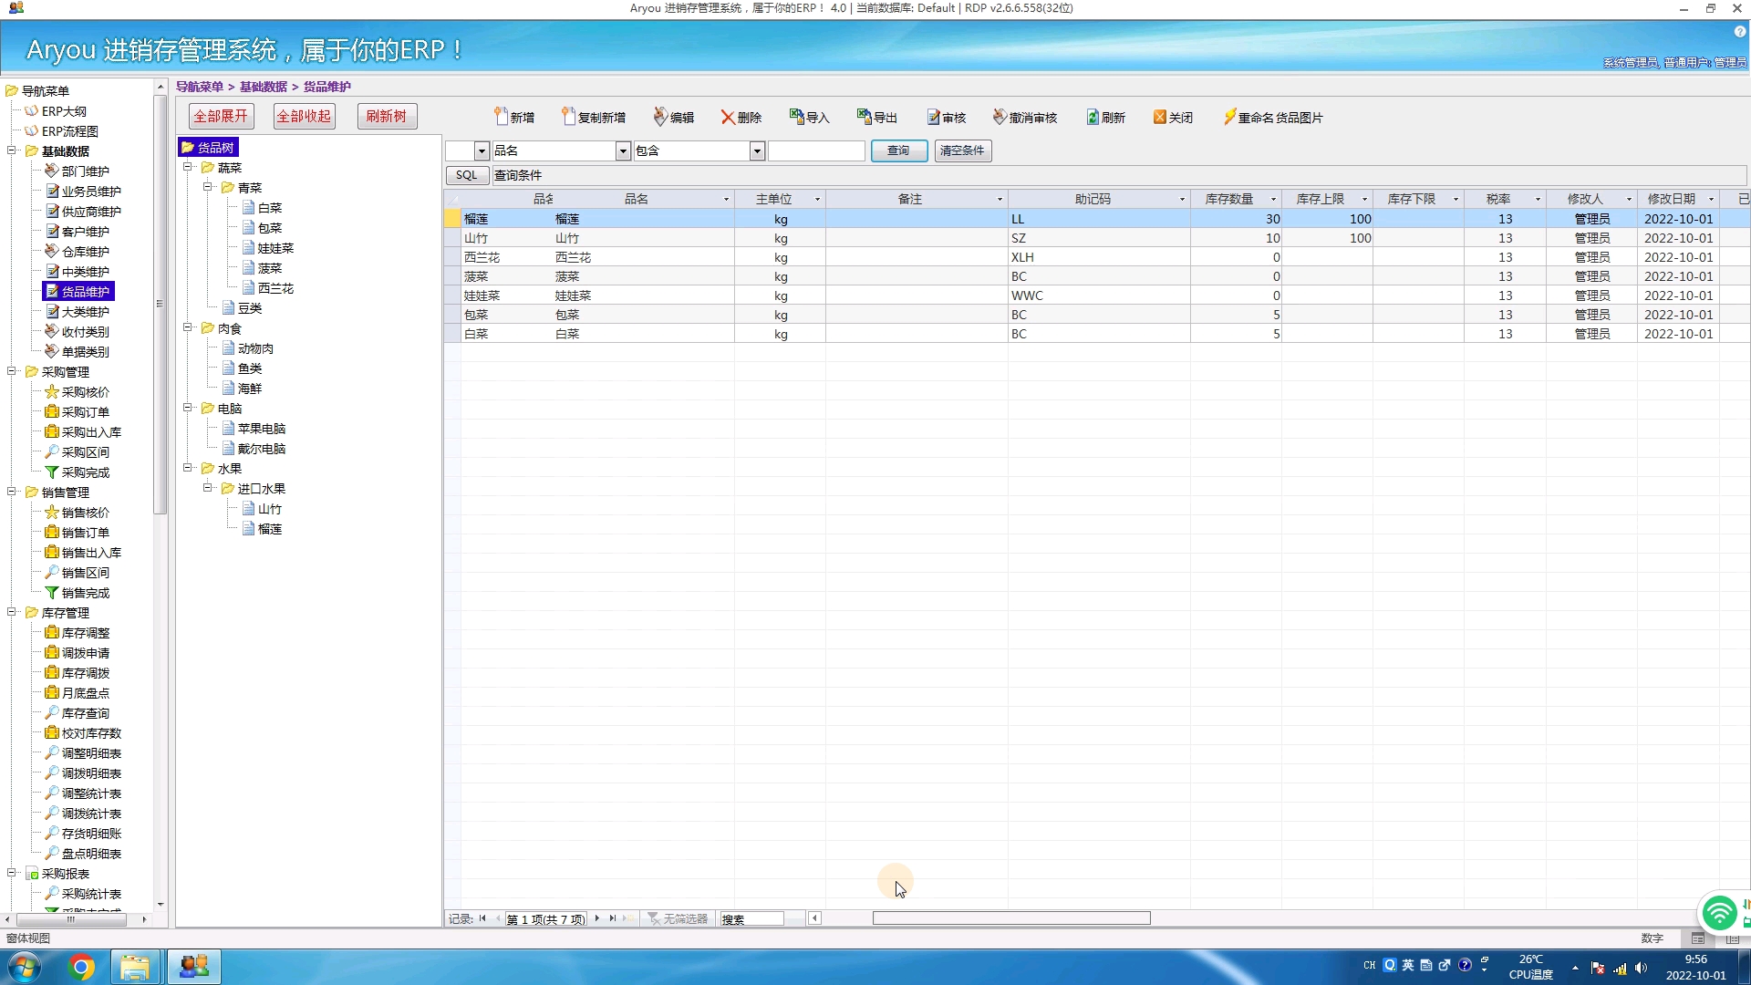
Task: Click the 新增 (add new) toolbar icon
Action: tap(502, 117)
